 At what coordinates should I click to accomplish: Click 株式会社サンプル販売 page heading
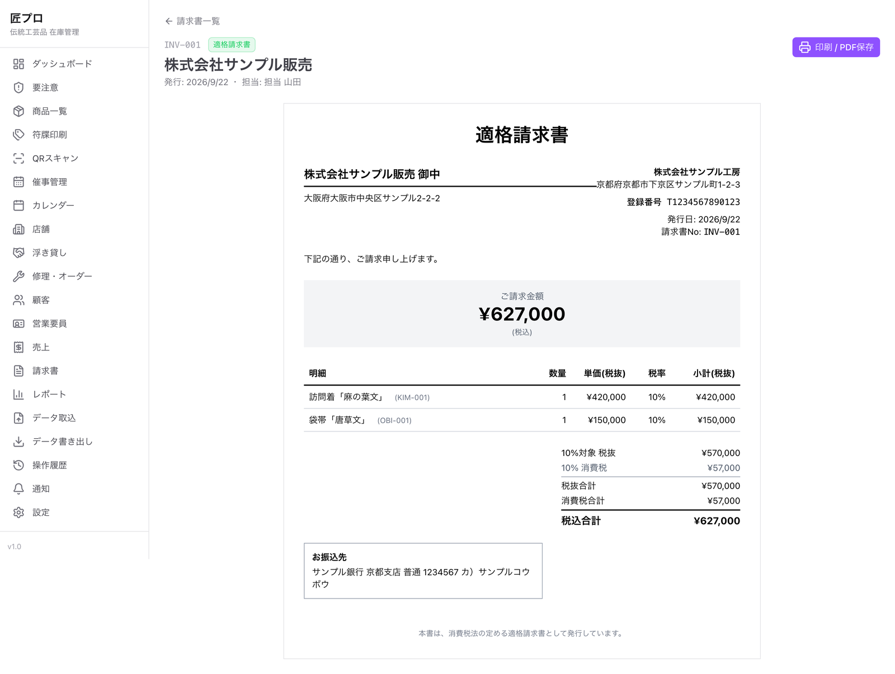[238, 65]
